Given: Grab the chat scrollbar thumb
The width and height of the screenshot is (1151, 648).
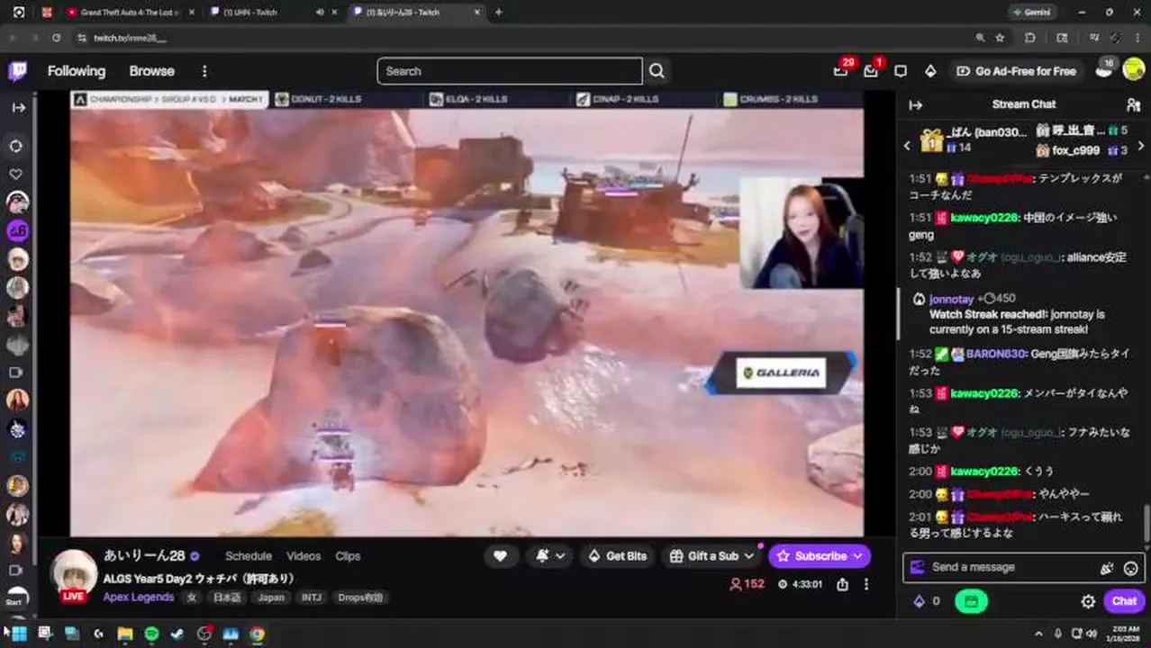Looking at the screenshot, I should pos(1146,522).
